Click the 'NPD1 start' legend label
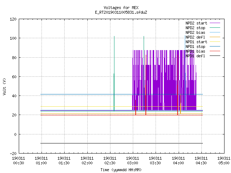This screenshot has height=173, width=231. pyautogui.click(x=196, y=42)
